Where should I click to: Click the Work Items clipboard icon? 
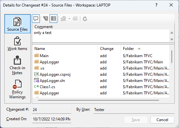point(17,41)
